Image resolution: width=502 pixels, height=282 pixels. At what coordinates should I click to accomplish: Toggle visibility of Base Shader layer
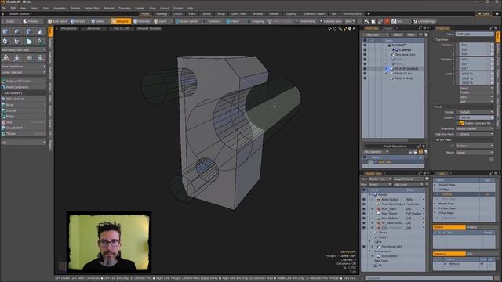(x=364, y=213)
